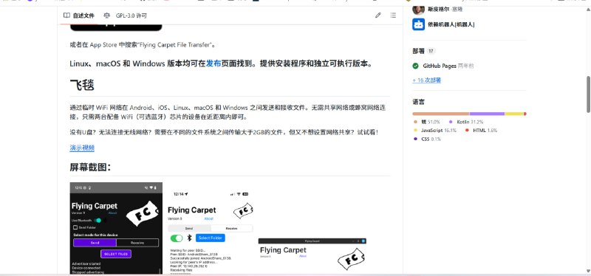Click Bluetooth symbol in iOS screenshot
The height and width of the screenshot is (276, 591).
190,238
